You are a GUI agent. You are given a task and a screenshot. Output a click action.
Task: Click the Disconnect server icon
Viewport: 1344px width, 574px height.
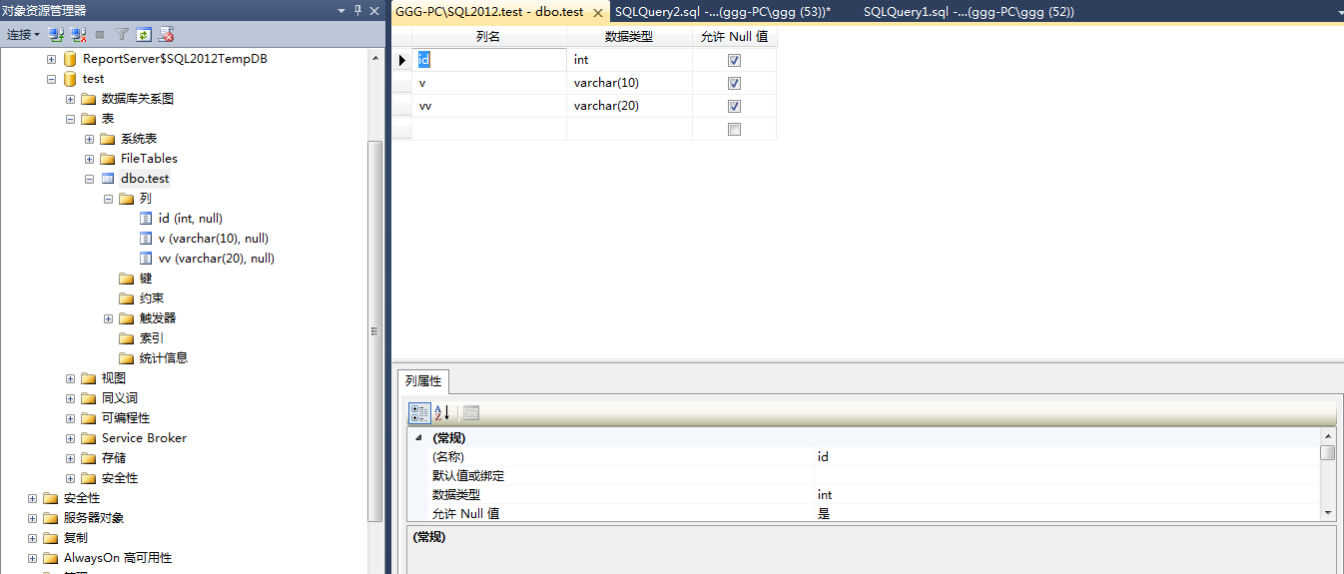(x=78, y=35)
